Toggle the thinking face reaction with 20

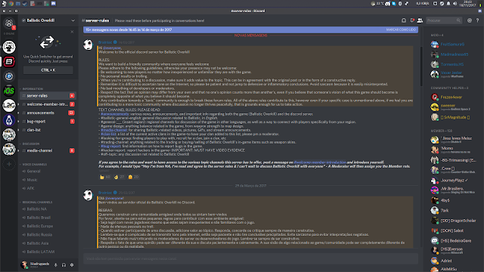pyautogui.click(x=133, y=177)
